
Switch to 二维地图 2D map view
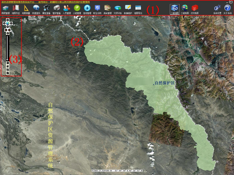point(174,9)
